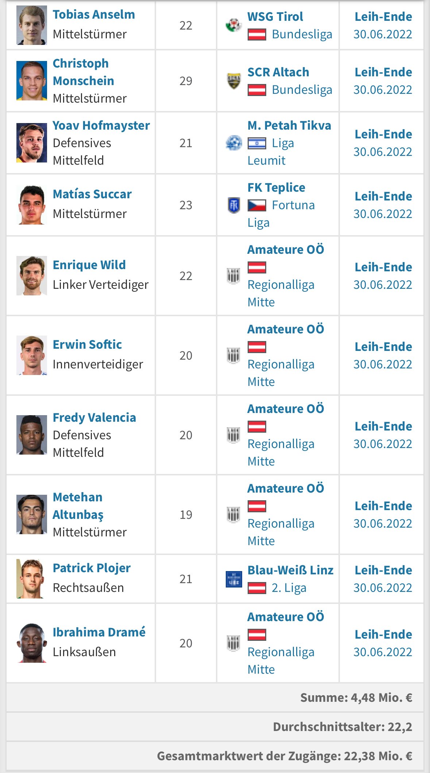Click the Blau-Weiß Linz club crest icon

(x=233, y=579)
